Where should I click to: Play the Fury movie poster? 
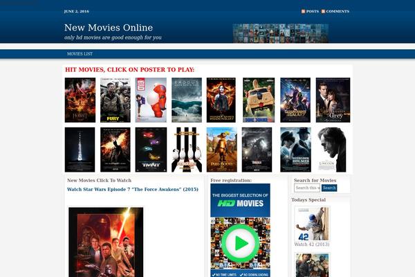click(115, 100)
